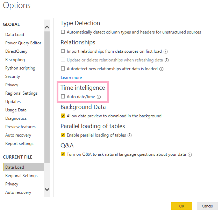
Task: Open Report settings
Action: click(x=19, y=144)
